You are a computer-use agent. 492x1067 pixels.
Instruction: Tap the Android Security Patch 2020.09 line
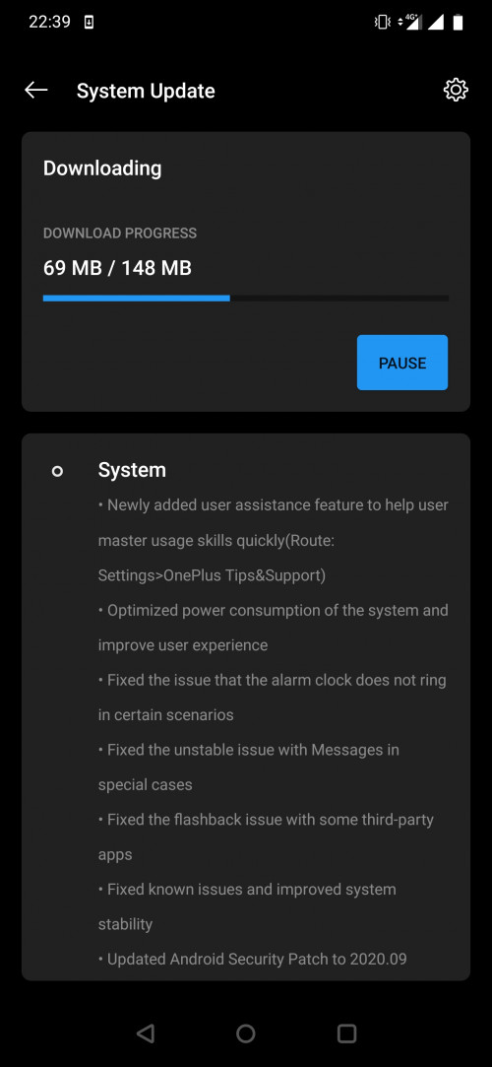[252, 960]
